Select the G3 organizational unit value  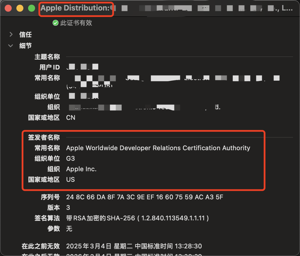70,158
